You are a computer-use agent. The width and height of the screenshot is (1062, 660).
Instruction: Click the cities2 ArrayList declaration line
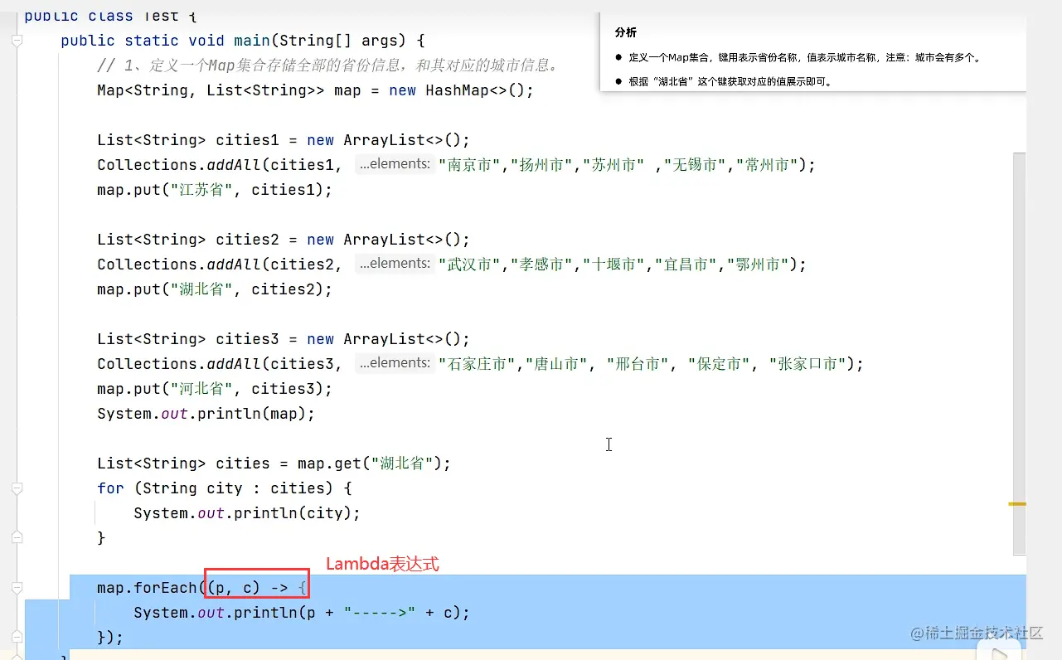click(x=284, y=239)
